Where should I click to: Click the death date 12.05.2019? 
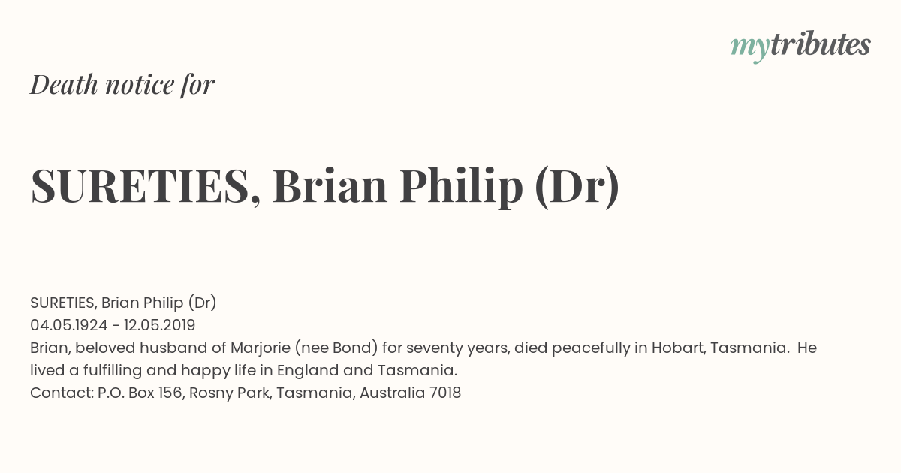(x=160, y=325)
